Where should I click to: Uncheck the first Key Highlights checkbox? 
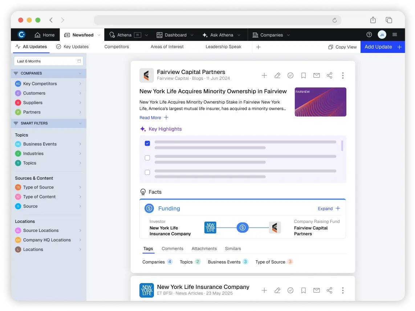point(147,143)
